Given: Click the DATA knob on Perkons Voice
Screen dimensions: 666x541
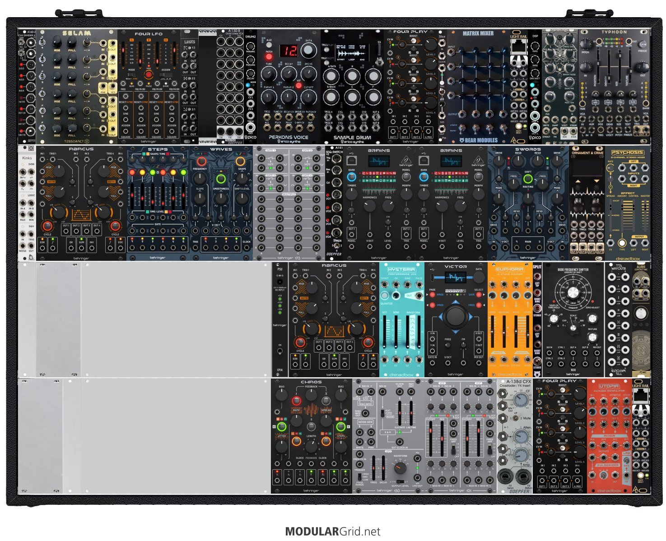Looking at the screenshot, I should coord(308,50).
